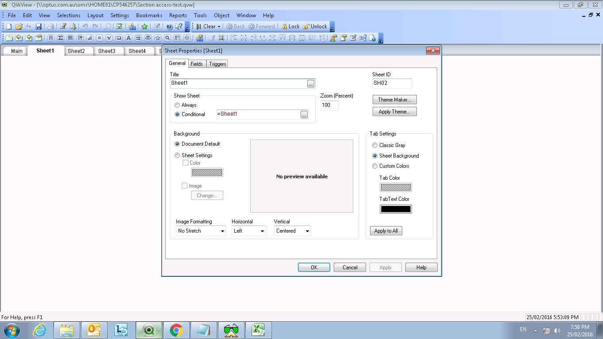Open the Bookmarks menu
The width and height of the screenshot is (603, 339).
point(149,15)
